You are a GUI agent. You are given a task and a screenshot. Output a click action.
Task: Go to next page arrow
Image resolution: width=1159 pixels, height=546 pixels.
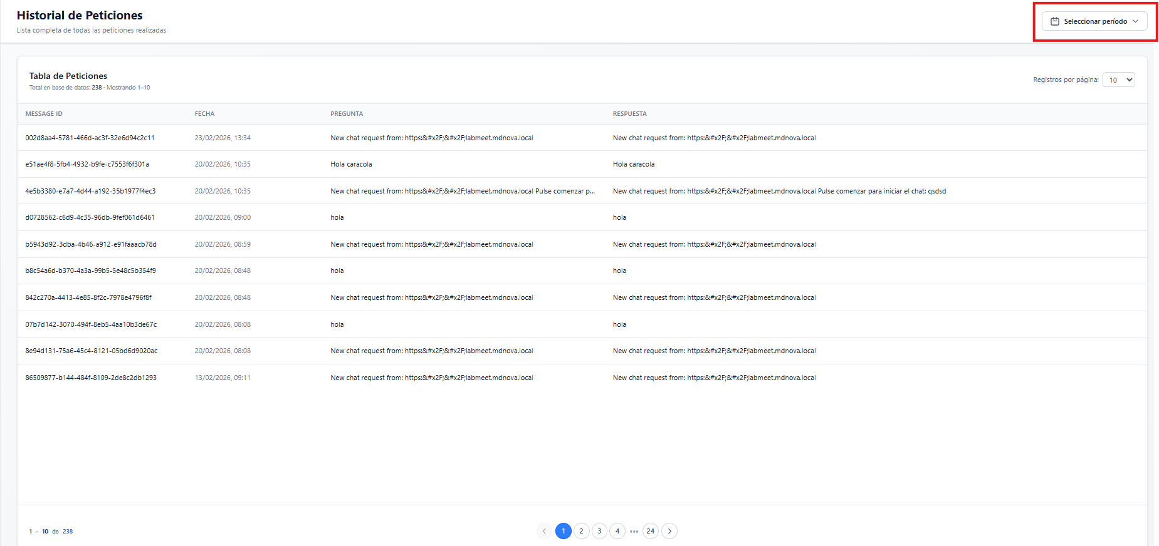point(669,531)
